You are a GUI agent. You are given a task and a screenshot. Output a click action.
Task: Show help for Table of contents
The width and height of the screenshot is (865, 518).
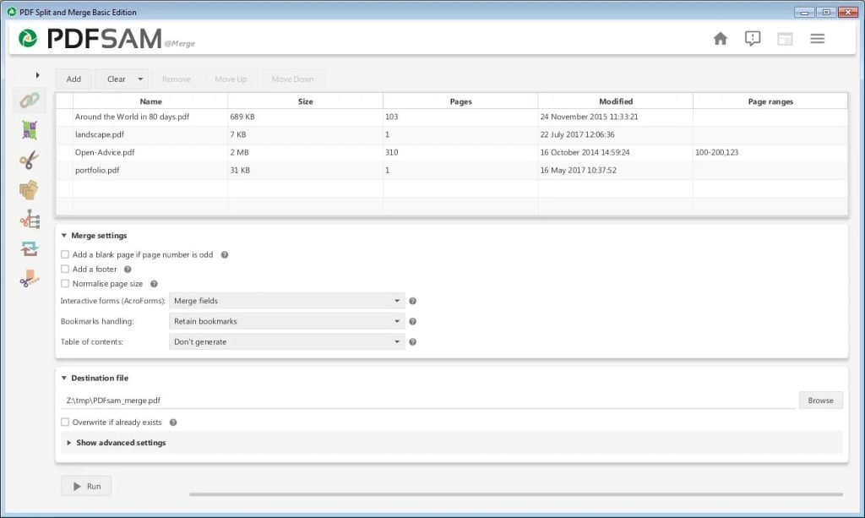pos(412,342)
